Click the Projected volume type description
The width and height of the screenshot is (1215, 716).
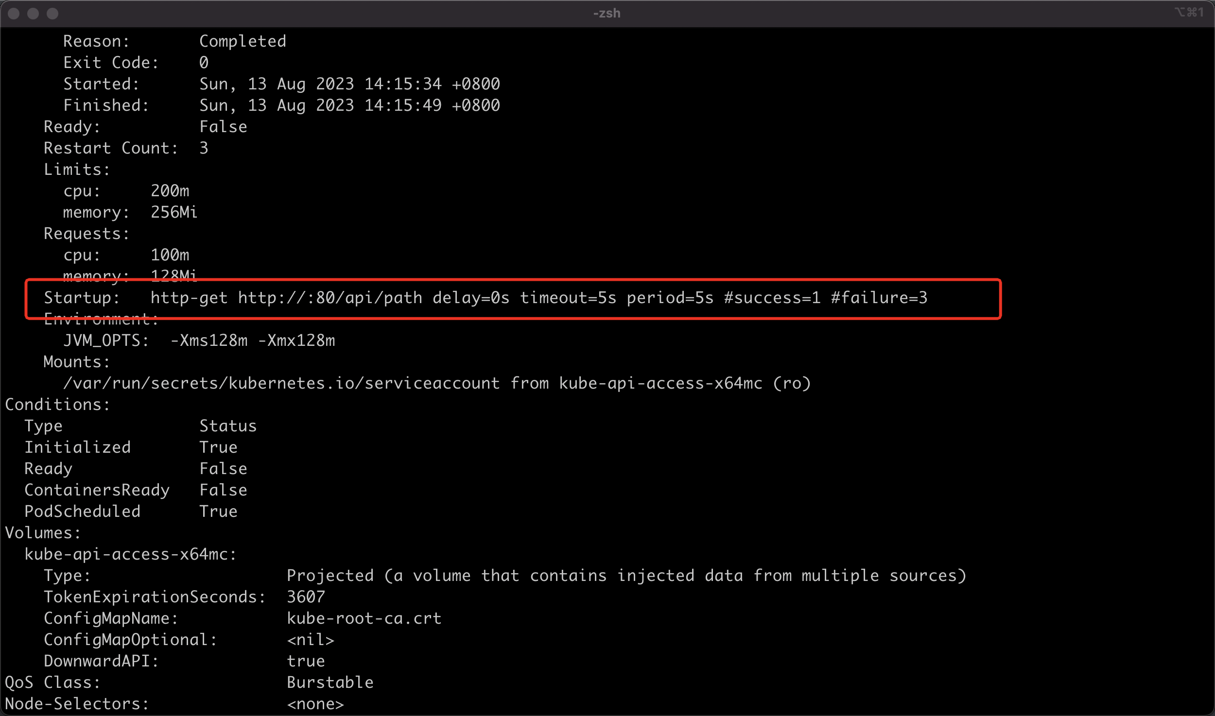pyautogui.click(x=626, y=576)
